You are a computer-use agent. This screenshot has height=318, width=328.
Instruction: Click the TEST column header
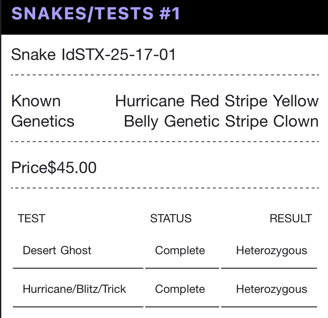[31, 218]
